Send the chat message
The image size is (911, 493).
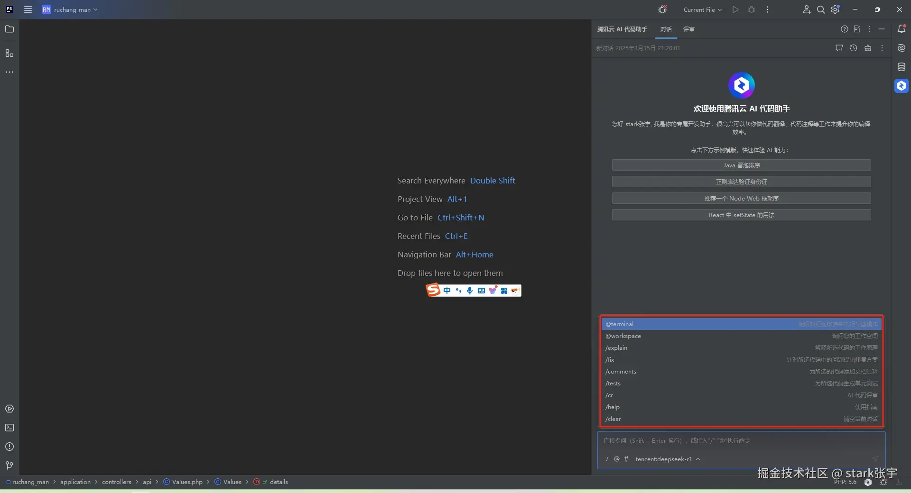pos(874,459)
